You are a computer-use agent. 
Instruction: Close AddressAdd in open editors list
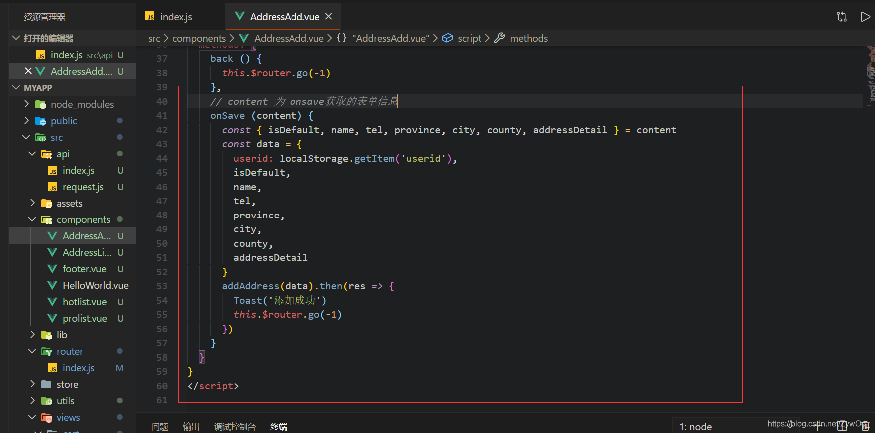pyautogui.click(x=28, y=71)
